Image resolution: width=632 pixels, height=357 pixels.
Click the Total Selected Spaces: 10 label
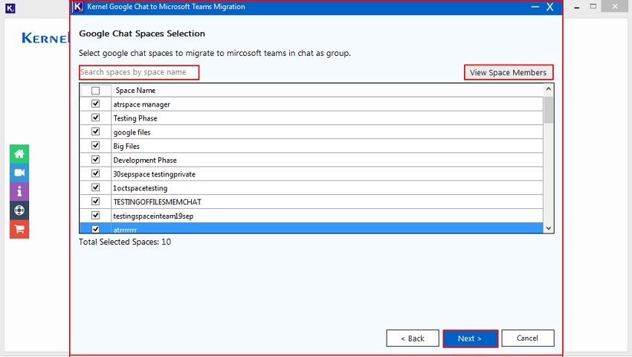point(125,242)
